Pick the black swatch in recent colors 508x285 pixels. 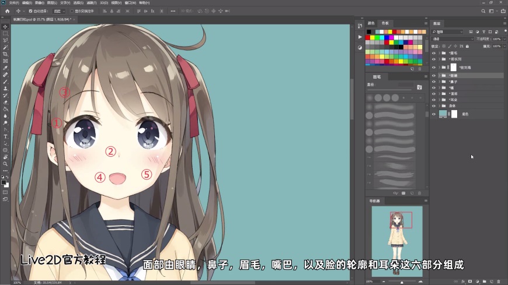click(x=368, y=31)
